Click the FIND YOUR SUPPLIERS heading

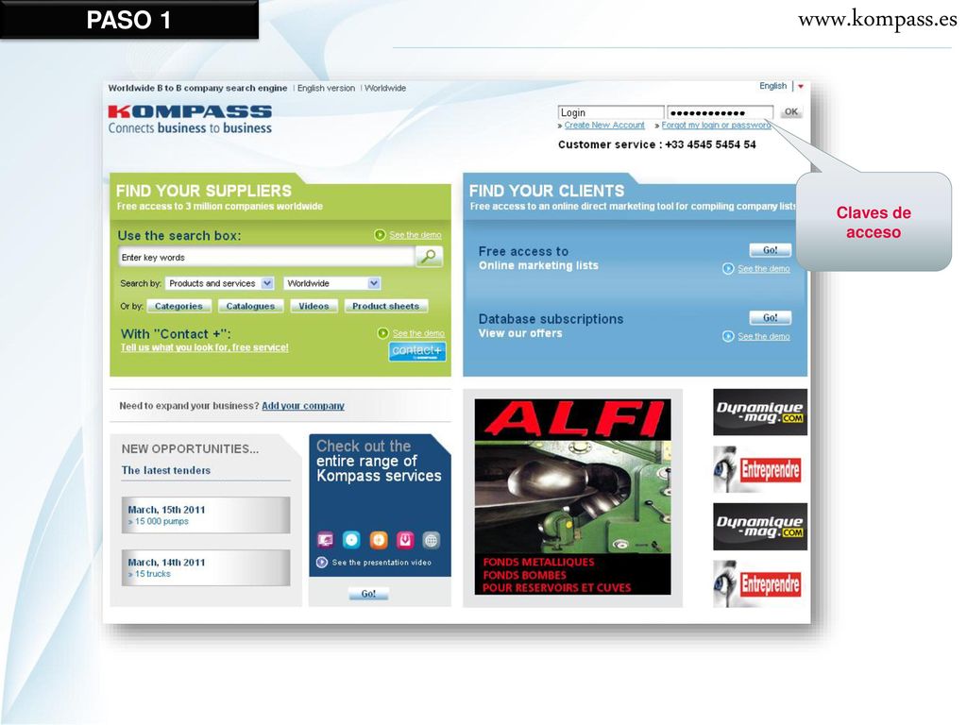tap(204, 191)
